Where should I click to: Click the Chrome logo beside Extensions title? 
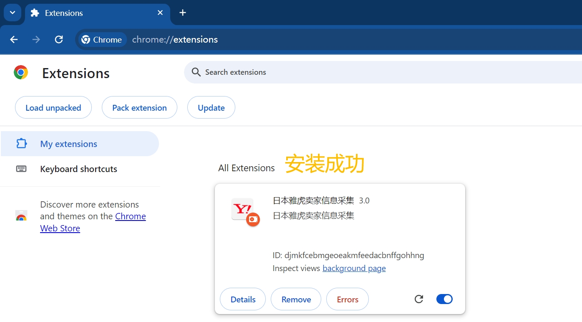(x=21, y=72)
